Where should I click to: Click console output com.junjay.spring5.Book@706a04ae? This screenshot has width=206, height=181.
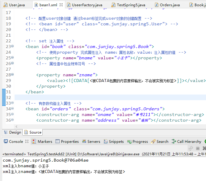(46, 160)
